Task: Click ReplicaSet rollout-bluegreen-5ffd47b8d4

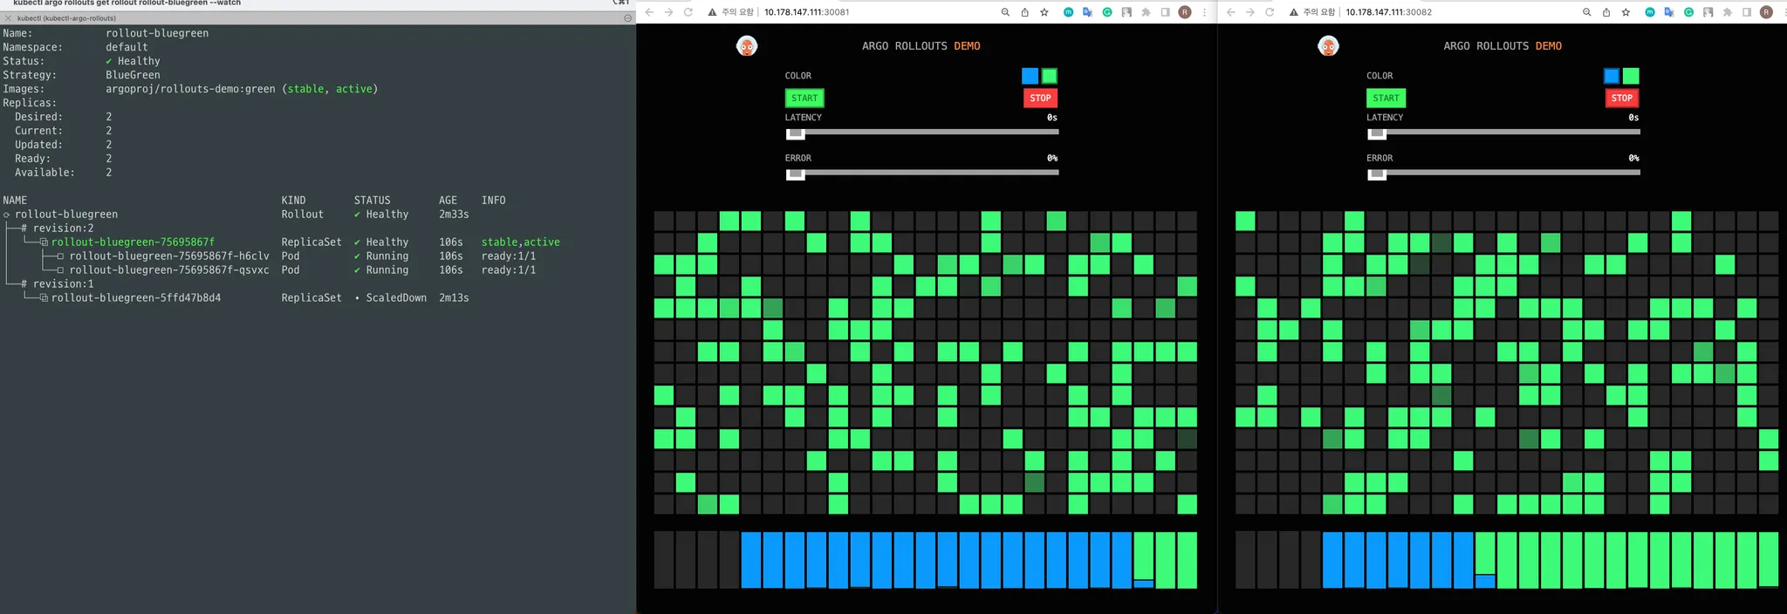Action: 136,298
